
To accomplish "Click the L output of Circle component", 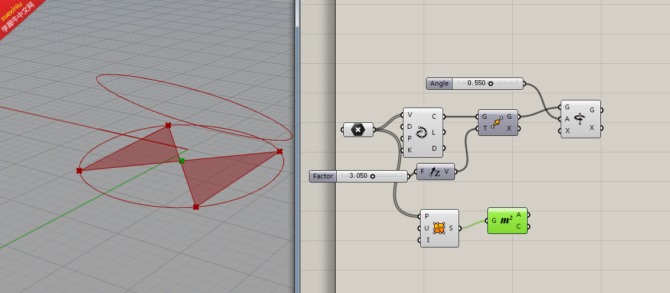I will [x=434, y=132].
